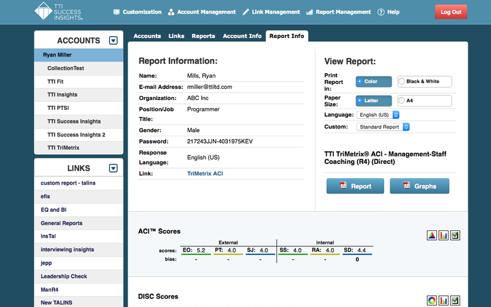This screenshot has height=307, width=491.
Task: Open the ACI Scores bar graph icon
Action: (x=443, y=235)
